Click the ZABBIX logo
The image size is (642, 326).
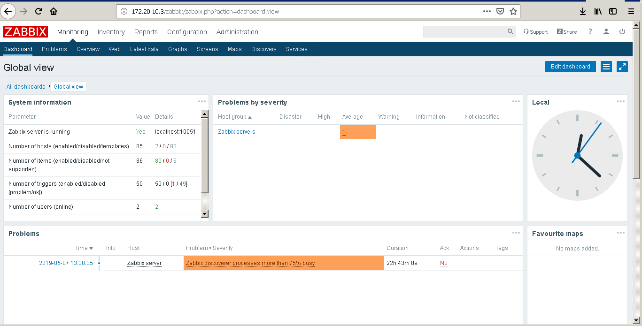25,32
